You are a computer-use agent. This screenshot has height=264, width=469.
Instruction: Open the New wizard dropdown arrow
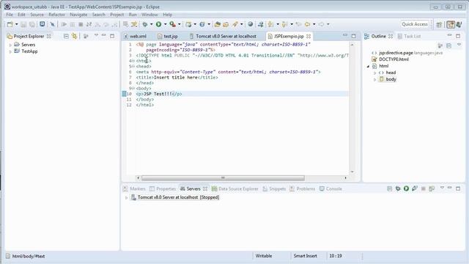click(16, 24)
